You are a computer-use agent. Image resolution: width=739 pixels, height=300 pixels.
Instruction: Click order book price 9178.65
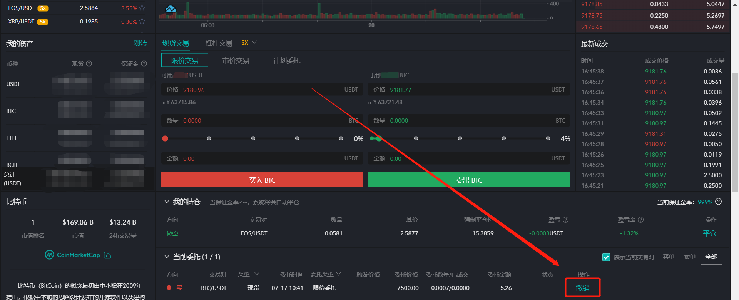592,27
